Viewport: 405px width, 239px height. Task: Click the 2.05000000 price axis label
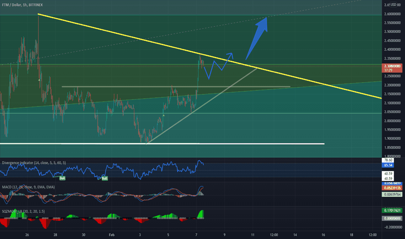(x=392, y=112)
